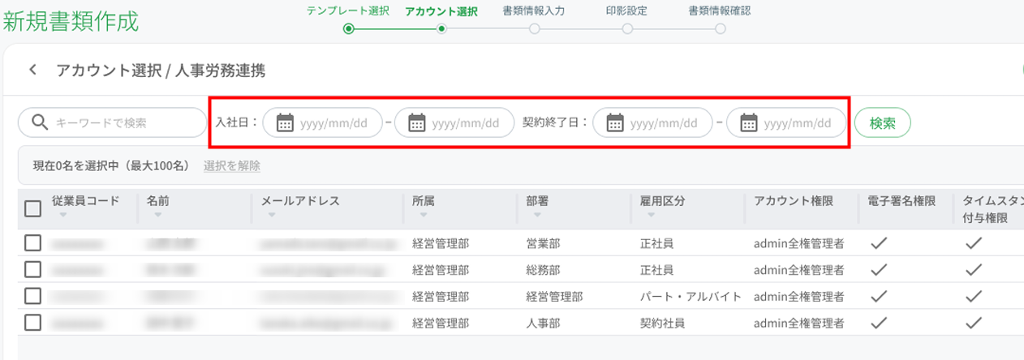Click timestamp checkmark in 総務部 row
Screen dimensions: 1024x360
(975, 269)
